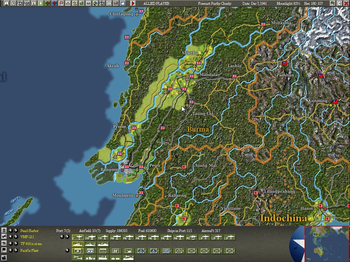The width and height of the screenshot is (350, 262).
Task: Go to previous base before Pearl Harbor
Action: 11,231
